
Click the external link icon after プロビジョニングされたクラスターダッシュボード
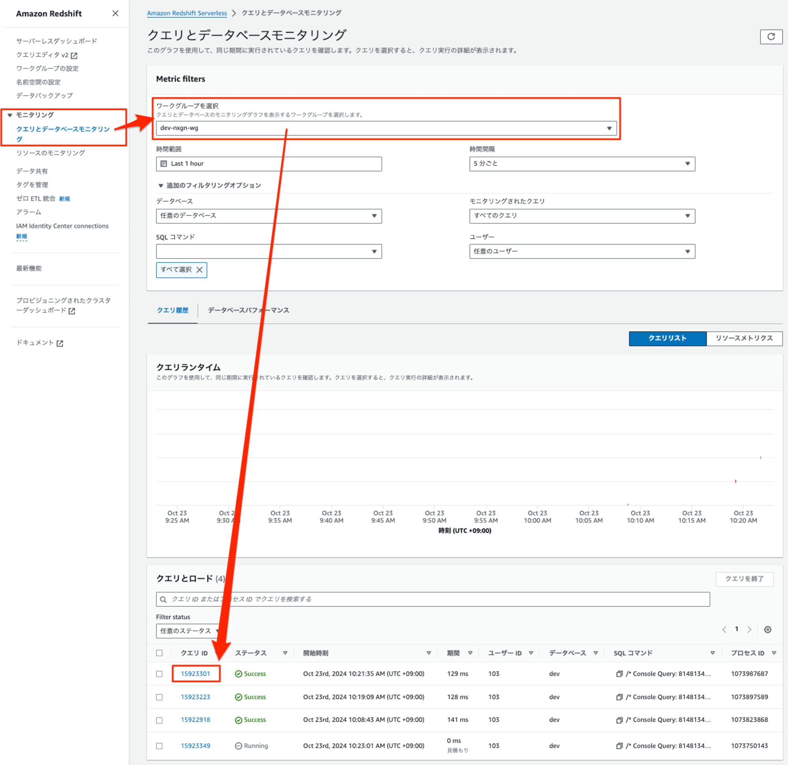pos(72,311)
